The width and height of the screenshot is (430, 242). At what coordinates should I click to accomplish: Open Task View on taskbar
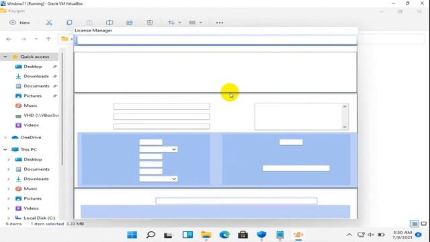coord(168,235)
